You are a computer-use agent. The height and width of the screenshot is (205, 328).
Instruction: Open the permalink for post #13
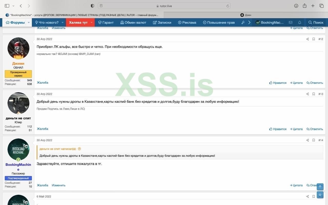click(321, 94)
